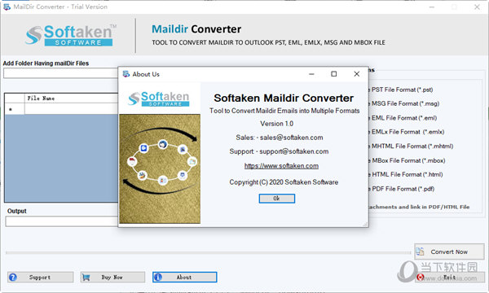
Task: Toggle attachments and link in PDF/HTML option
Action: [x=419, y=207]
